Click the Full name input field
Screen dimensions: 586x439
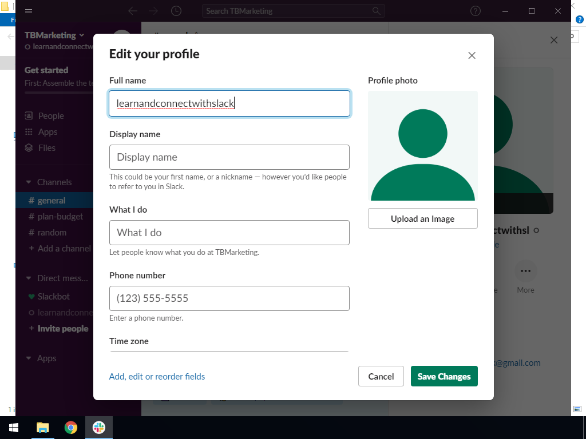coord(229,103)
